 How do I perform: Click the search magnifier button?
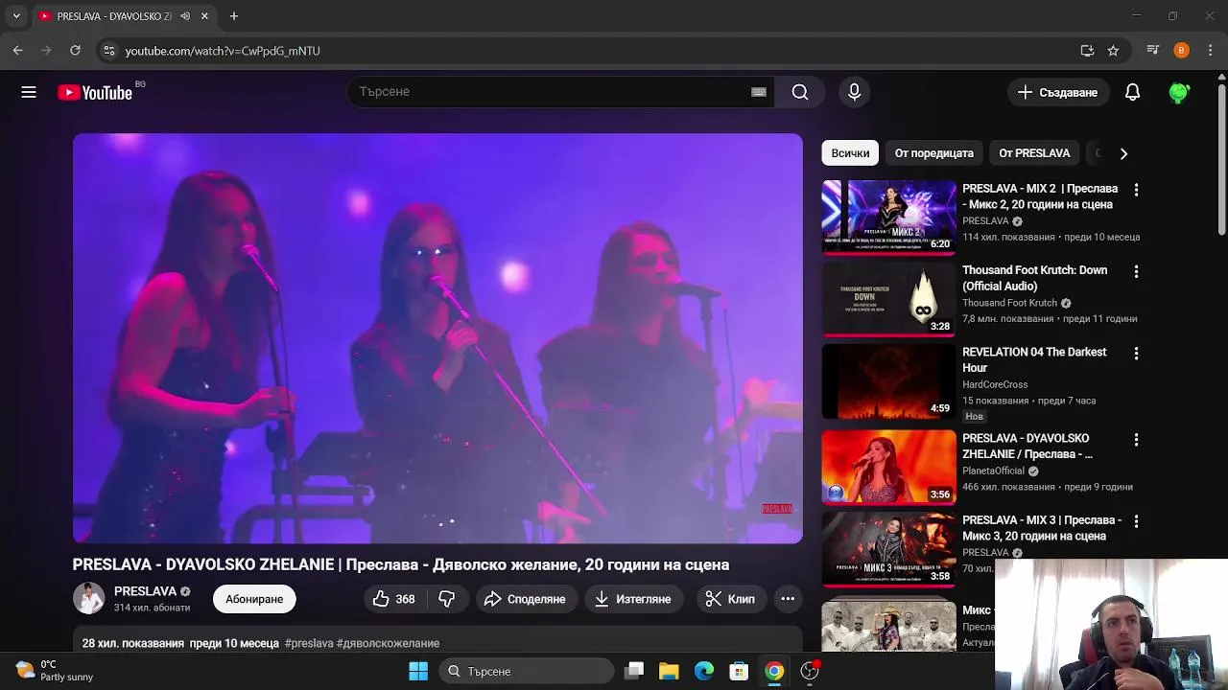(x=800, y=92)
